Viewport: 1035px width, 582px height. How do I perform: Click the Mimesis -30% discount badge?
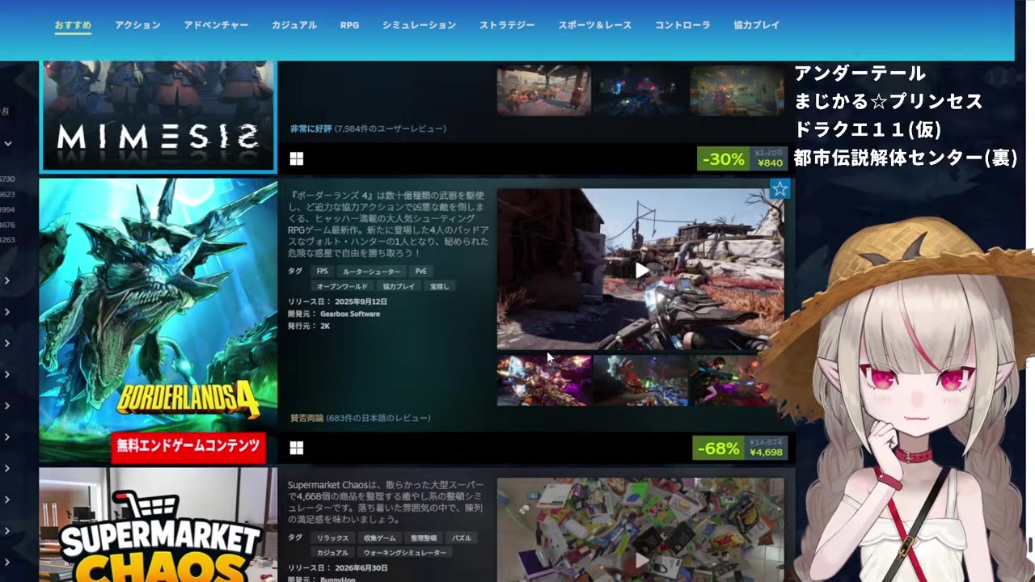click(723, 159)
